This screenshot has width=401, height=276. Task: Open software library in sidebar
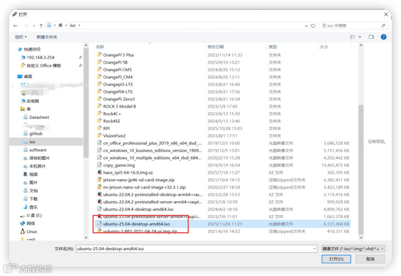[38, 150]
